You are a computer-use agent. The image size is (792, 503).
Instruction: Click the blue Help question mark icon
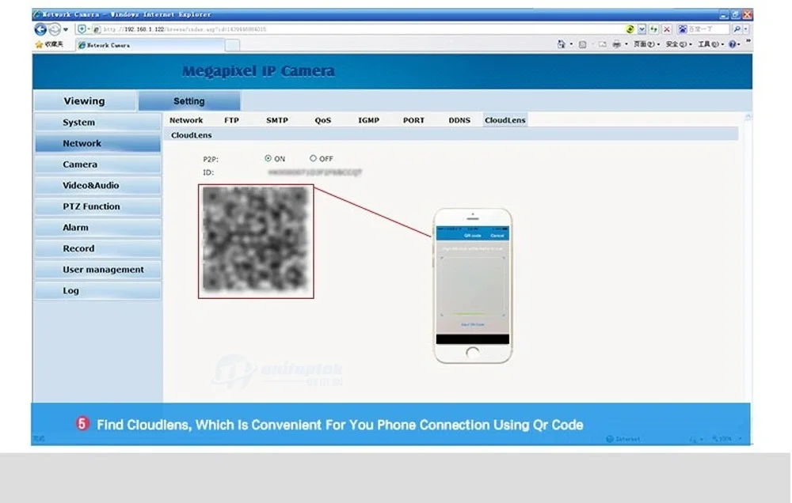(x=733, y=44)
